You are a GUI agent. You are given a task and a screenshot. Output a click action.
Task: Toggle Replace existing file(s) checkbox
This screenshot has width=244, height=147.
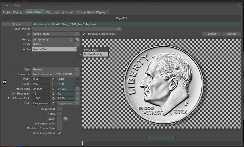84,34
